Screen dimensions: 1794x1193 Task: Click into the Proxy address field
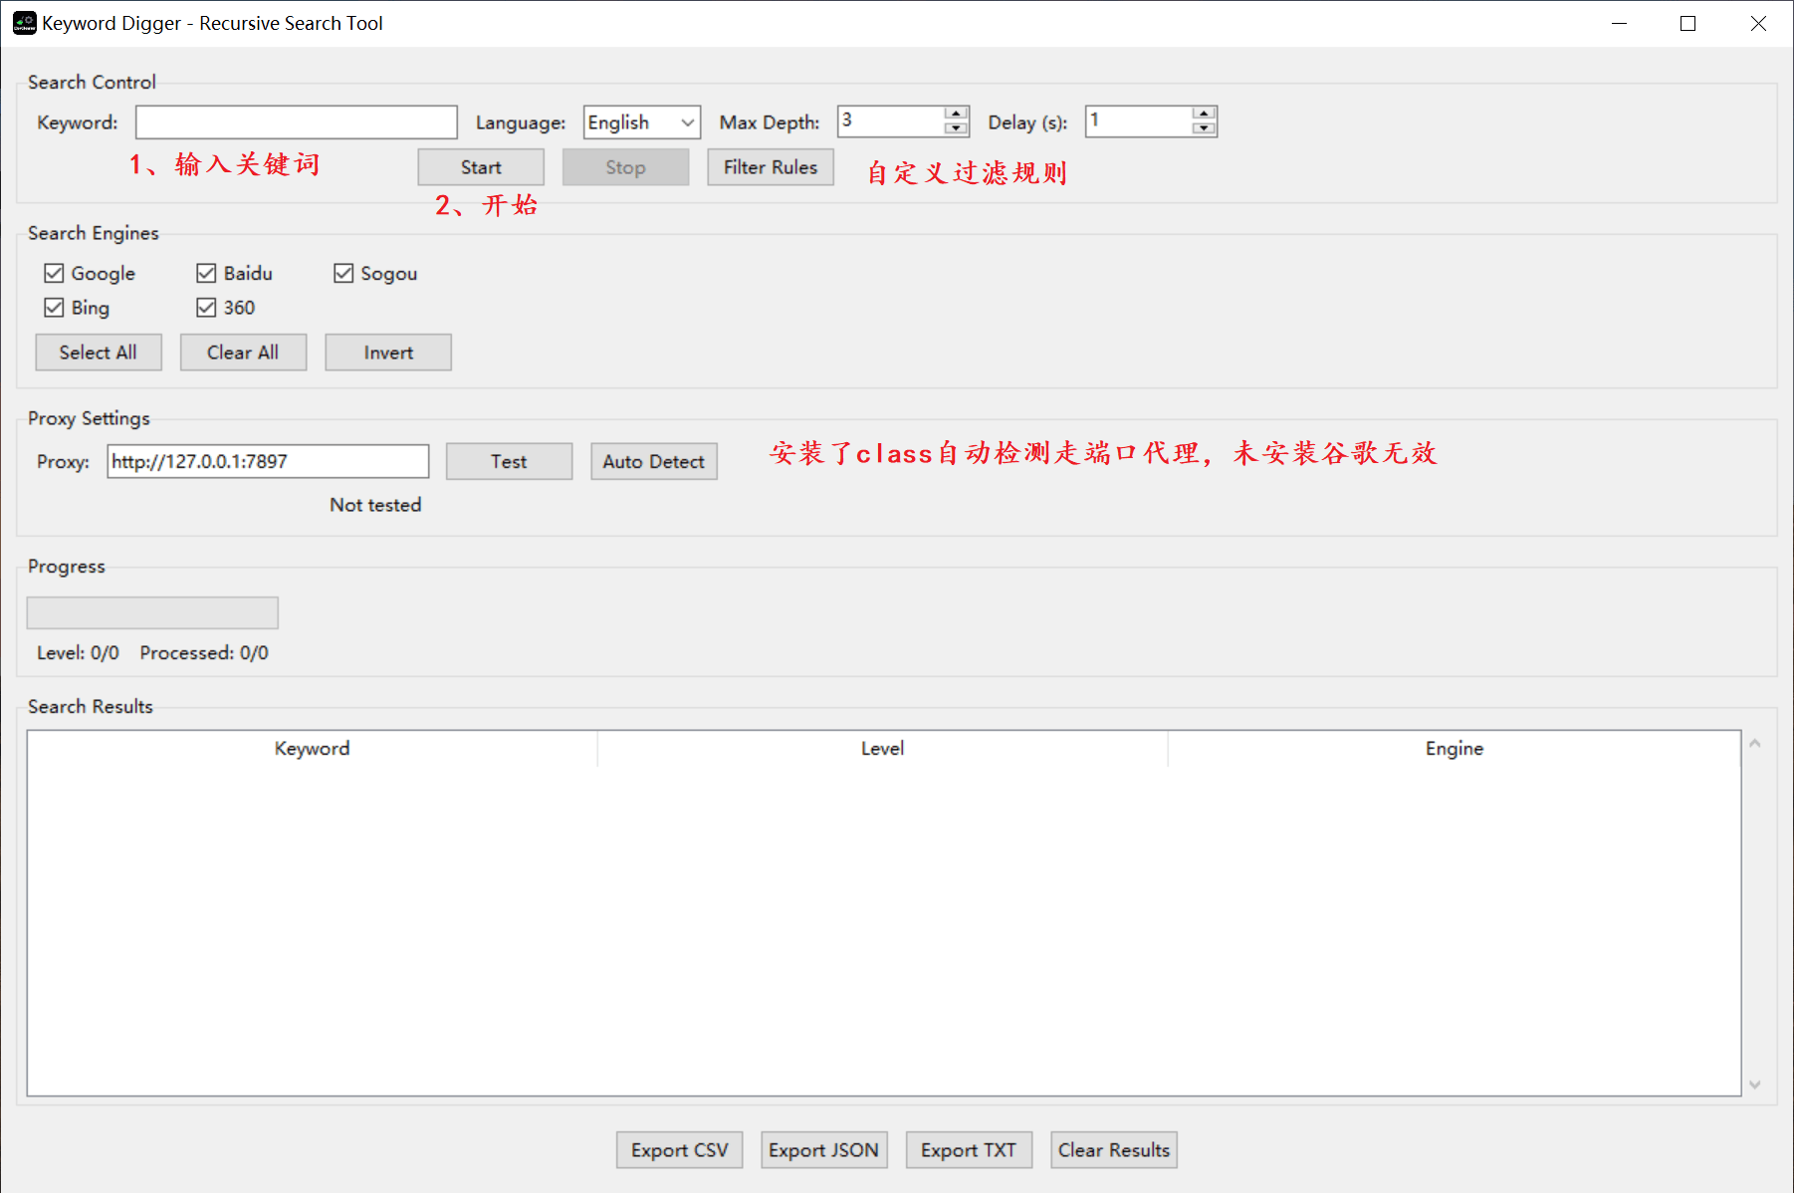click(268, 461)
